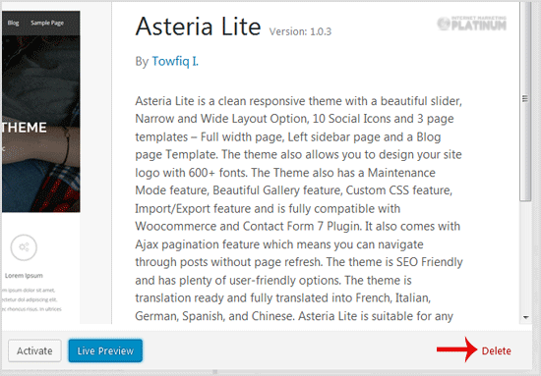Click the Asteria Lite theme title
Screen dimensions: 541x376
tap(198, 27)
